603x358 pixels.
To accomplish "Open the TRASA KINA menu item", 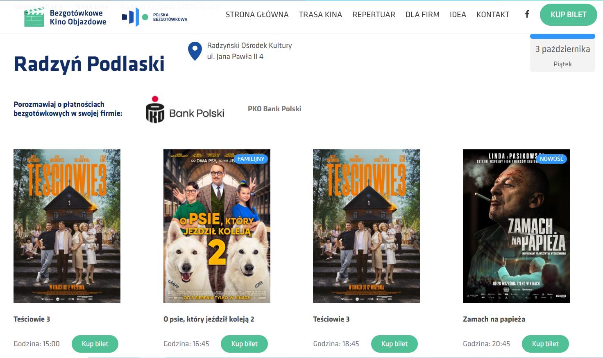I will (320, 15).
